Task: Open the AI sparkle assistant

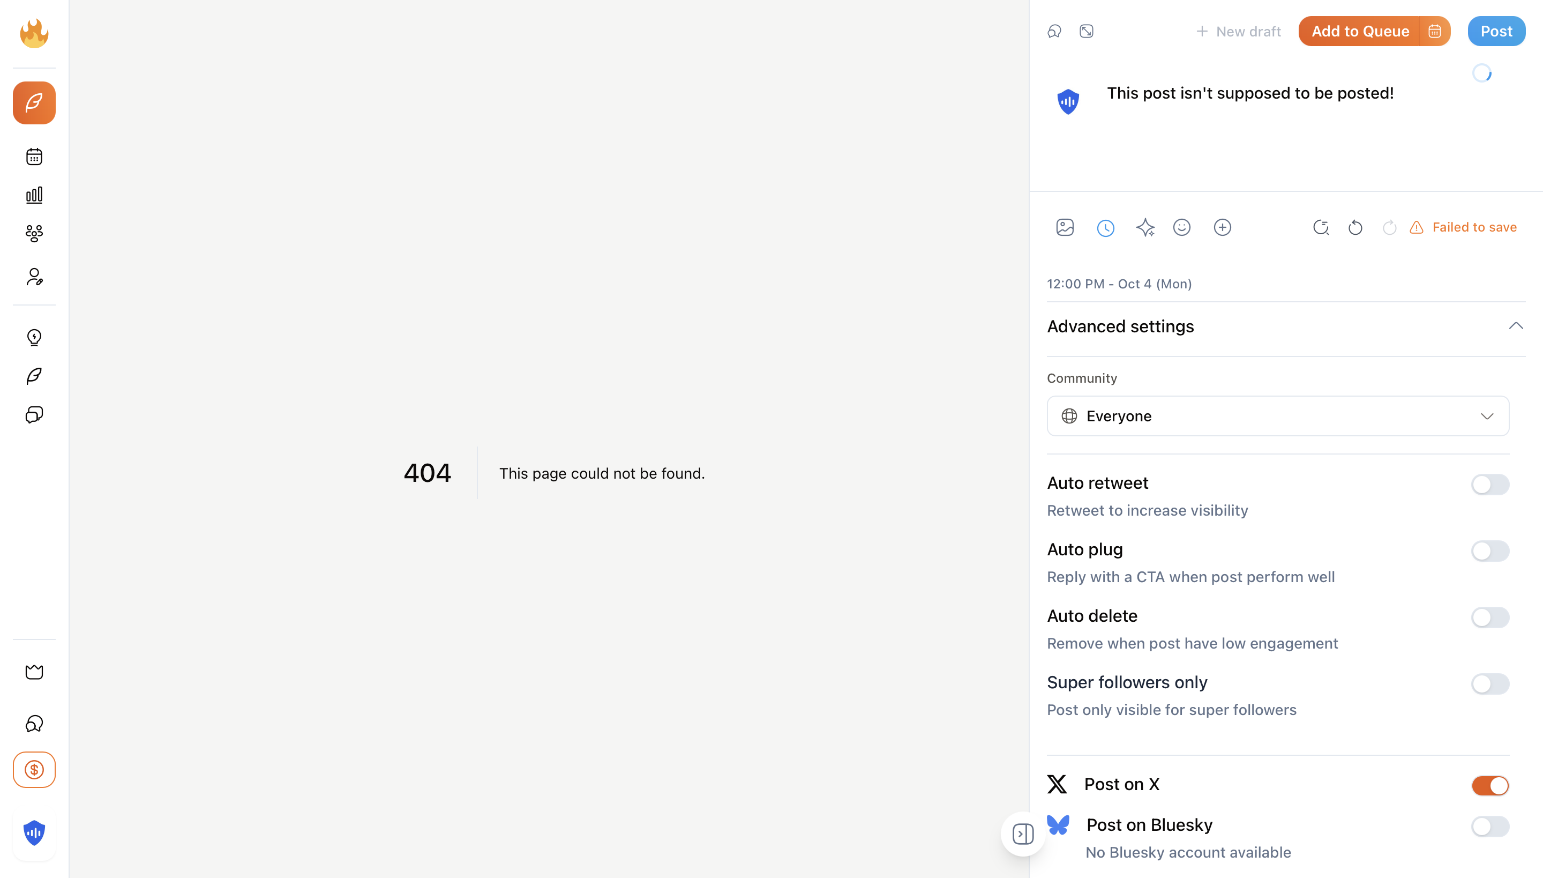Action: pyautogui.click(x=1145, y=227)
